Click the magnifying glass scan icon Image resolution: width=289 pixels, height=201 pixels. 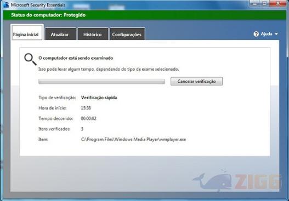click(30, 59)
